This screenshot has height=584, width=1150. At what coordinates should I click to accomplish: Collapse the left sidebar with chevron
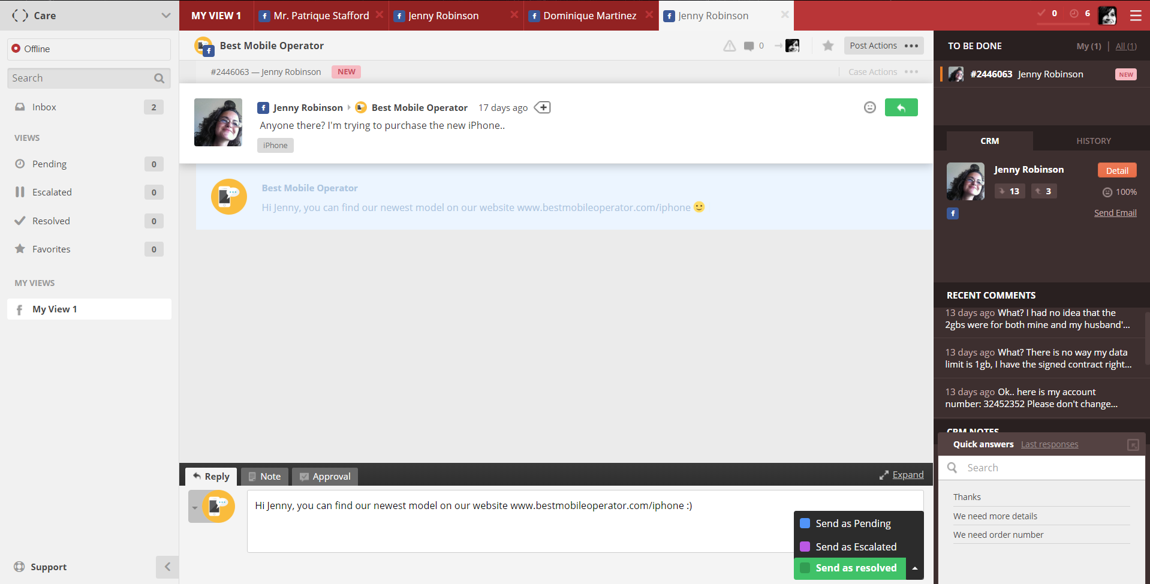pyautogui.click(x=167, y=567)
